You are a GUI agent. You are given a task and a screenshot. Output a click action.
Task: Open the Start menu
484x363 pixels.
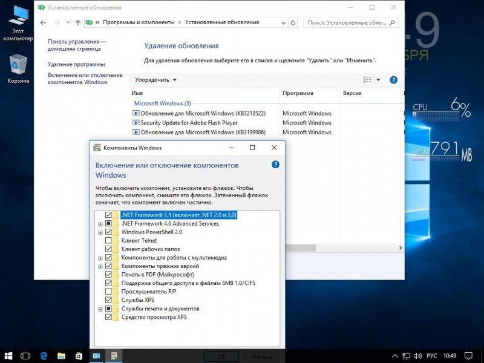coord(8,356)
